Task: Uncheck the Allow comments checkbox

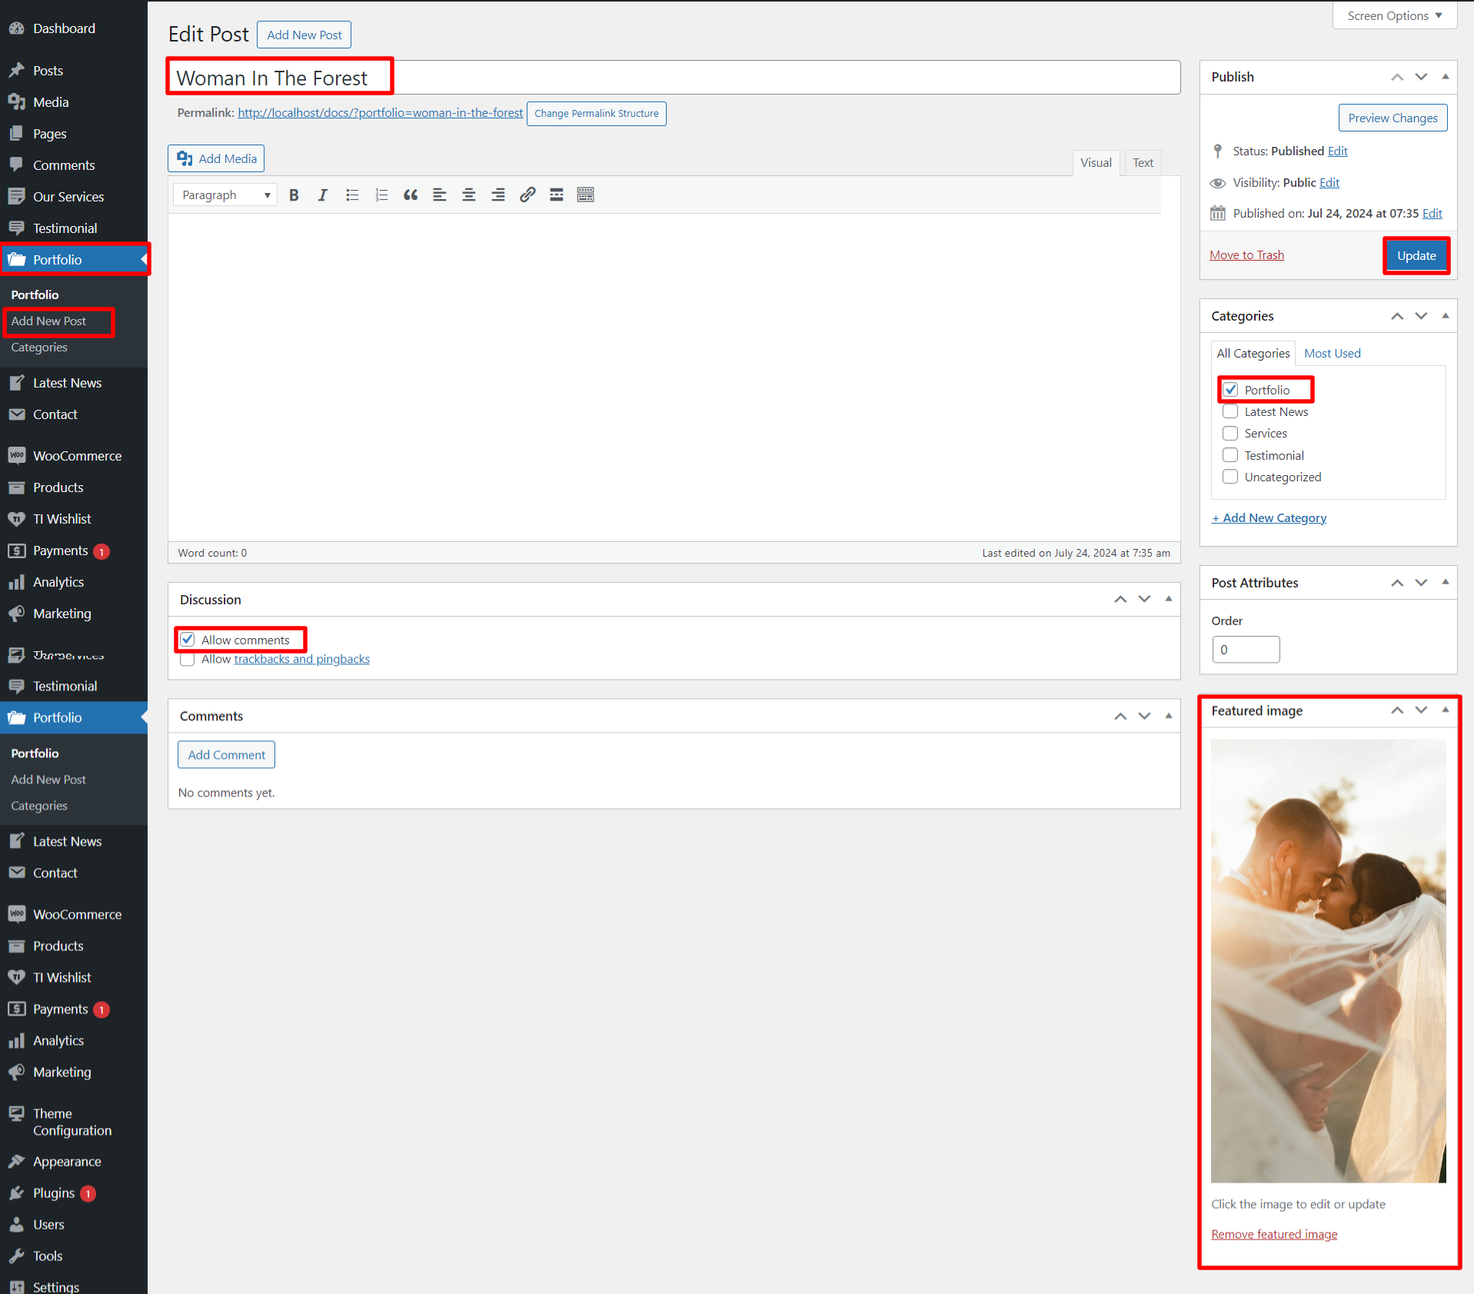Action: [x=188, y=640]
